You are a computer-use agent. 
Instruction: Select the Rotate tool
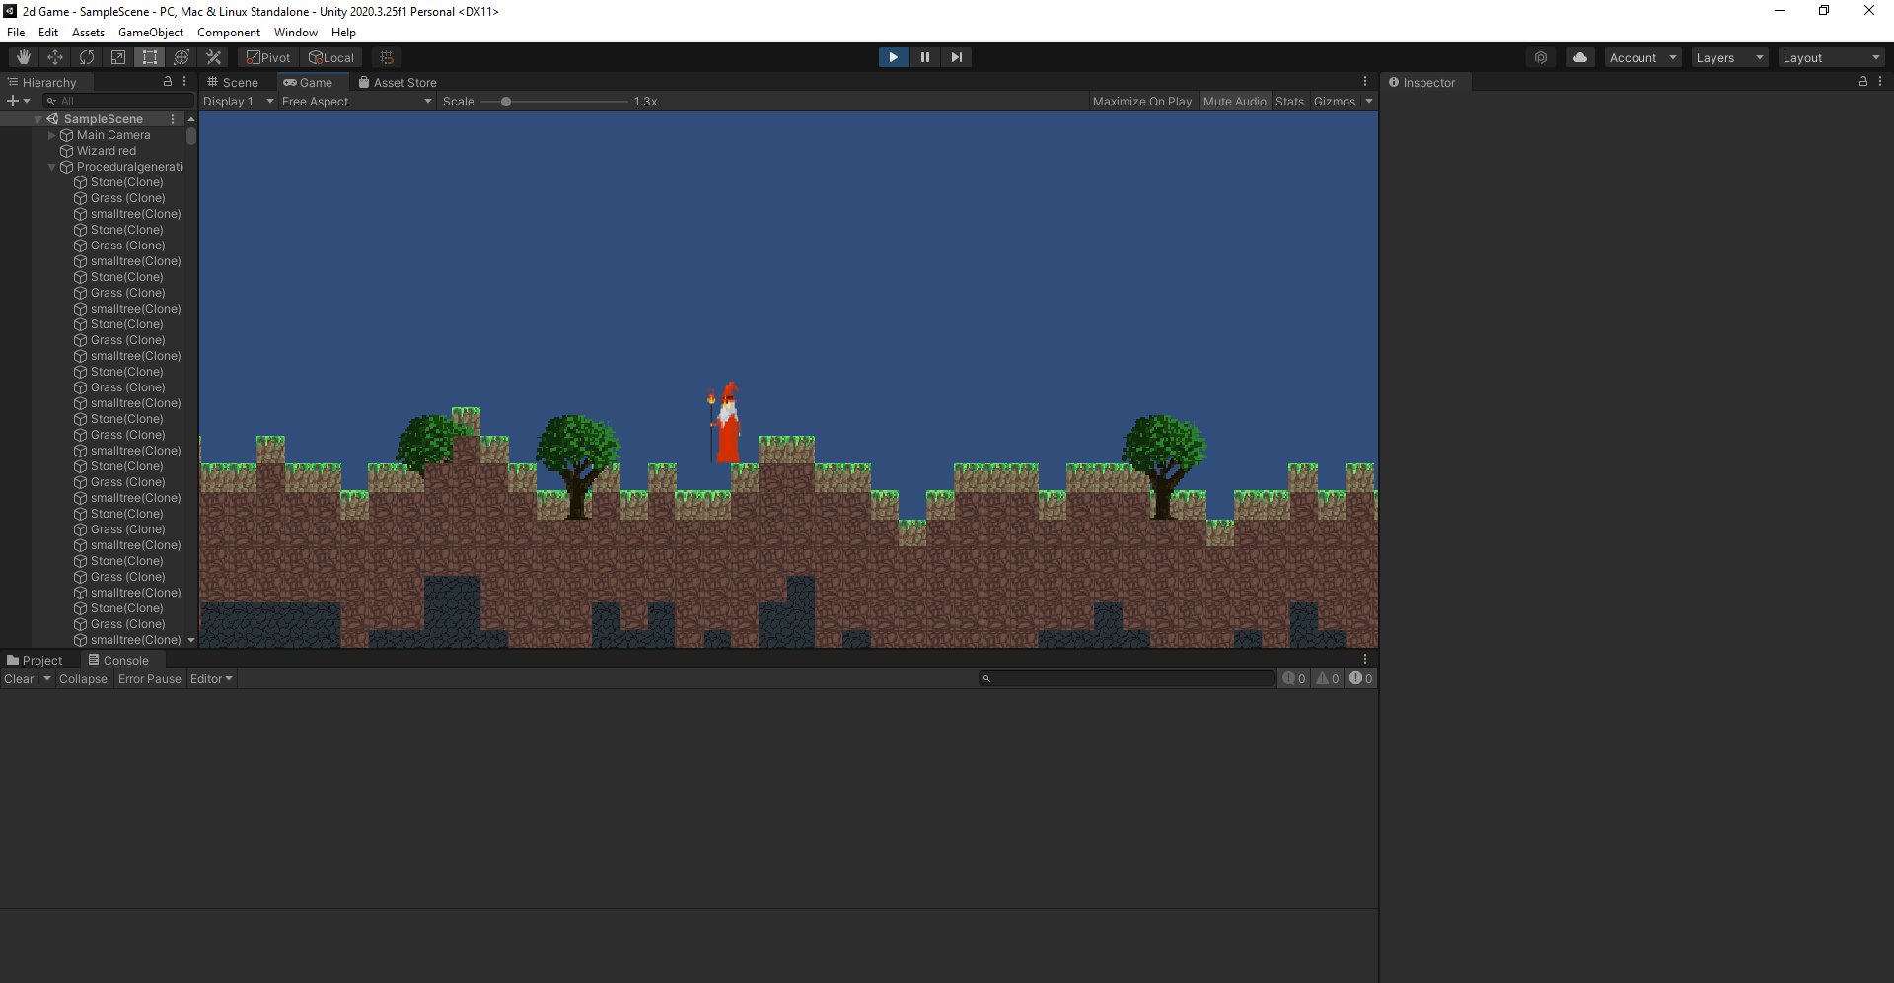(x=87, y=57)
